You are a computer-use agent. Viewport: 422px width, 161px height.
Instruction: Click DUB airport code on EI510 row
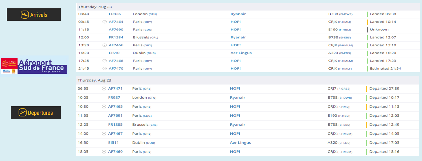(151, 53)
